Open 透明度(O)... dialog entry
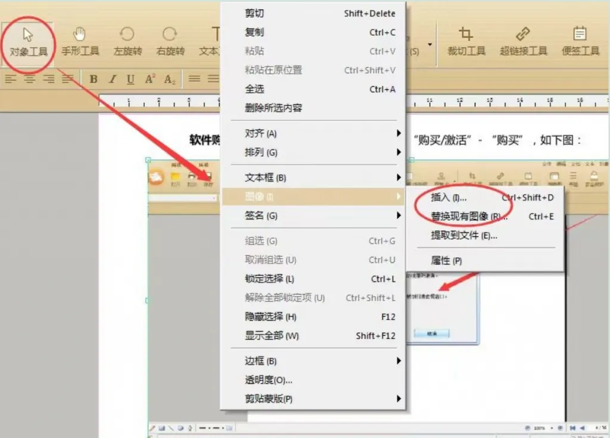This screenshot has height=438, width=610. coord(313,380)
